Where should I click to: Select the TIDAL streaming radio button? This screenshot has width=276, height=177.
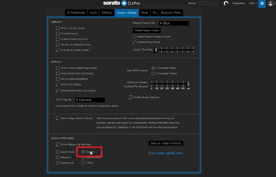[x=83, y=163]
